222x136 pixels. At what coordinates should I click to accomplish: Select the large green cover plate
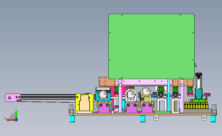pos(151,46)
